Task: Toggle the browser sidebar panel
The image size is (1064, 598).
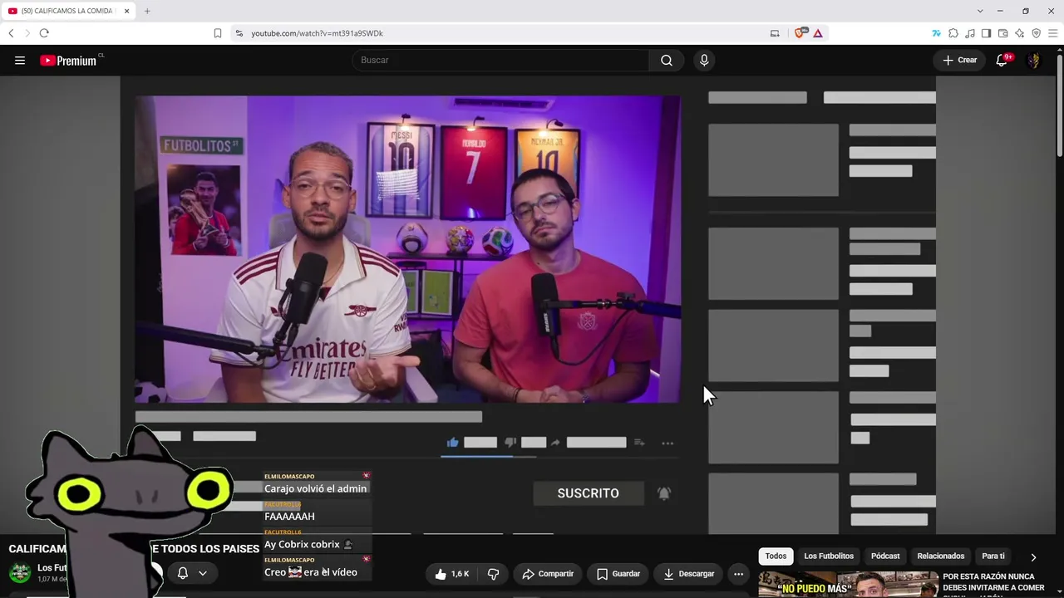Action: (x=986, y=33)
